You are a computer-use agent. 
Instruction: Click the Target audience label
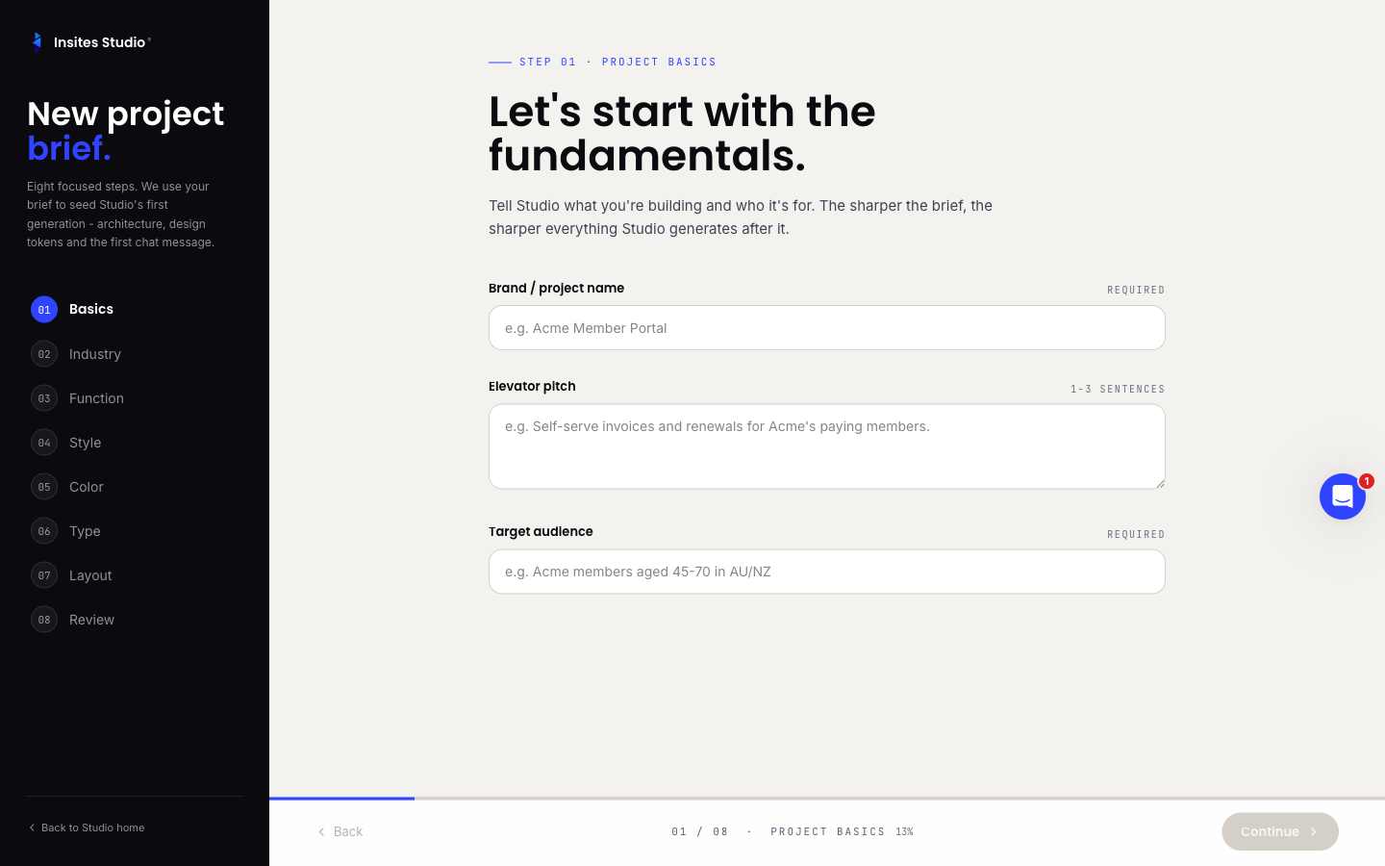pos(541,531)
